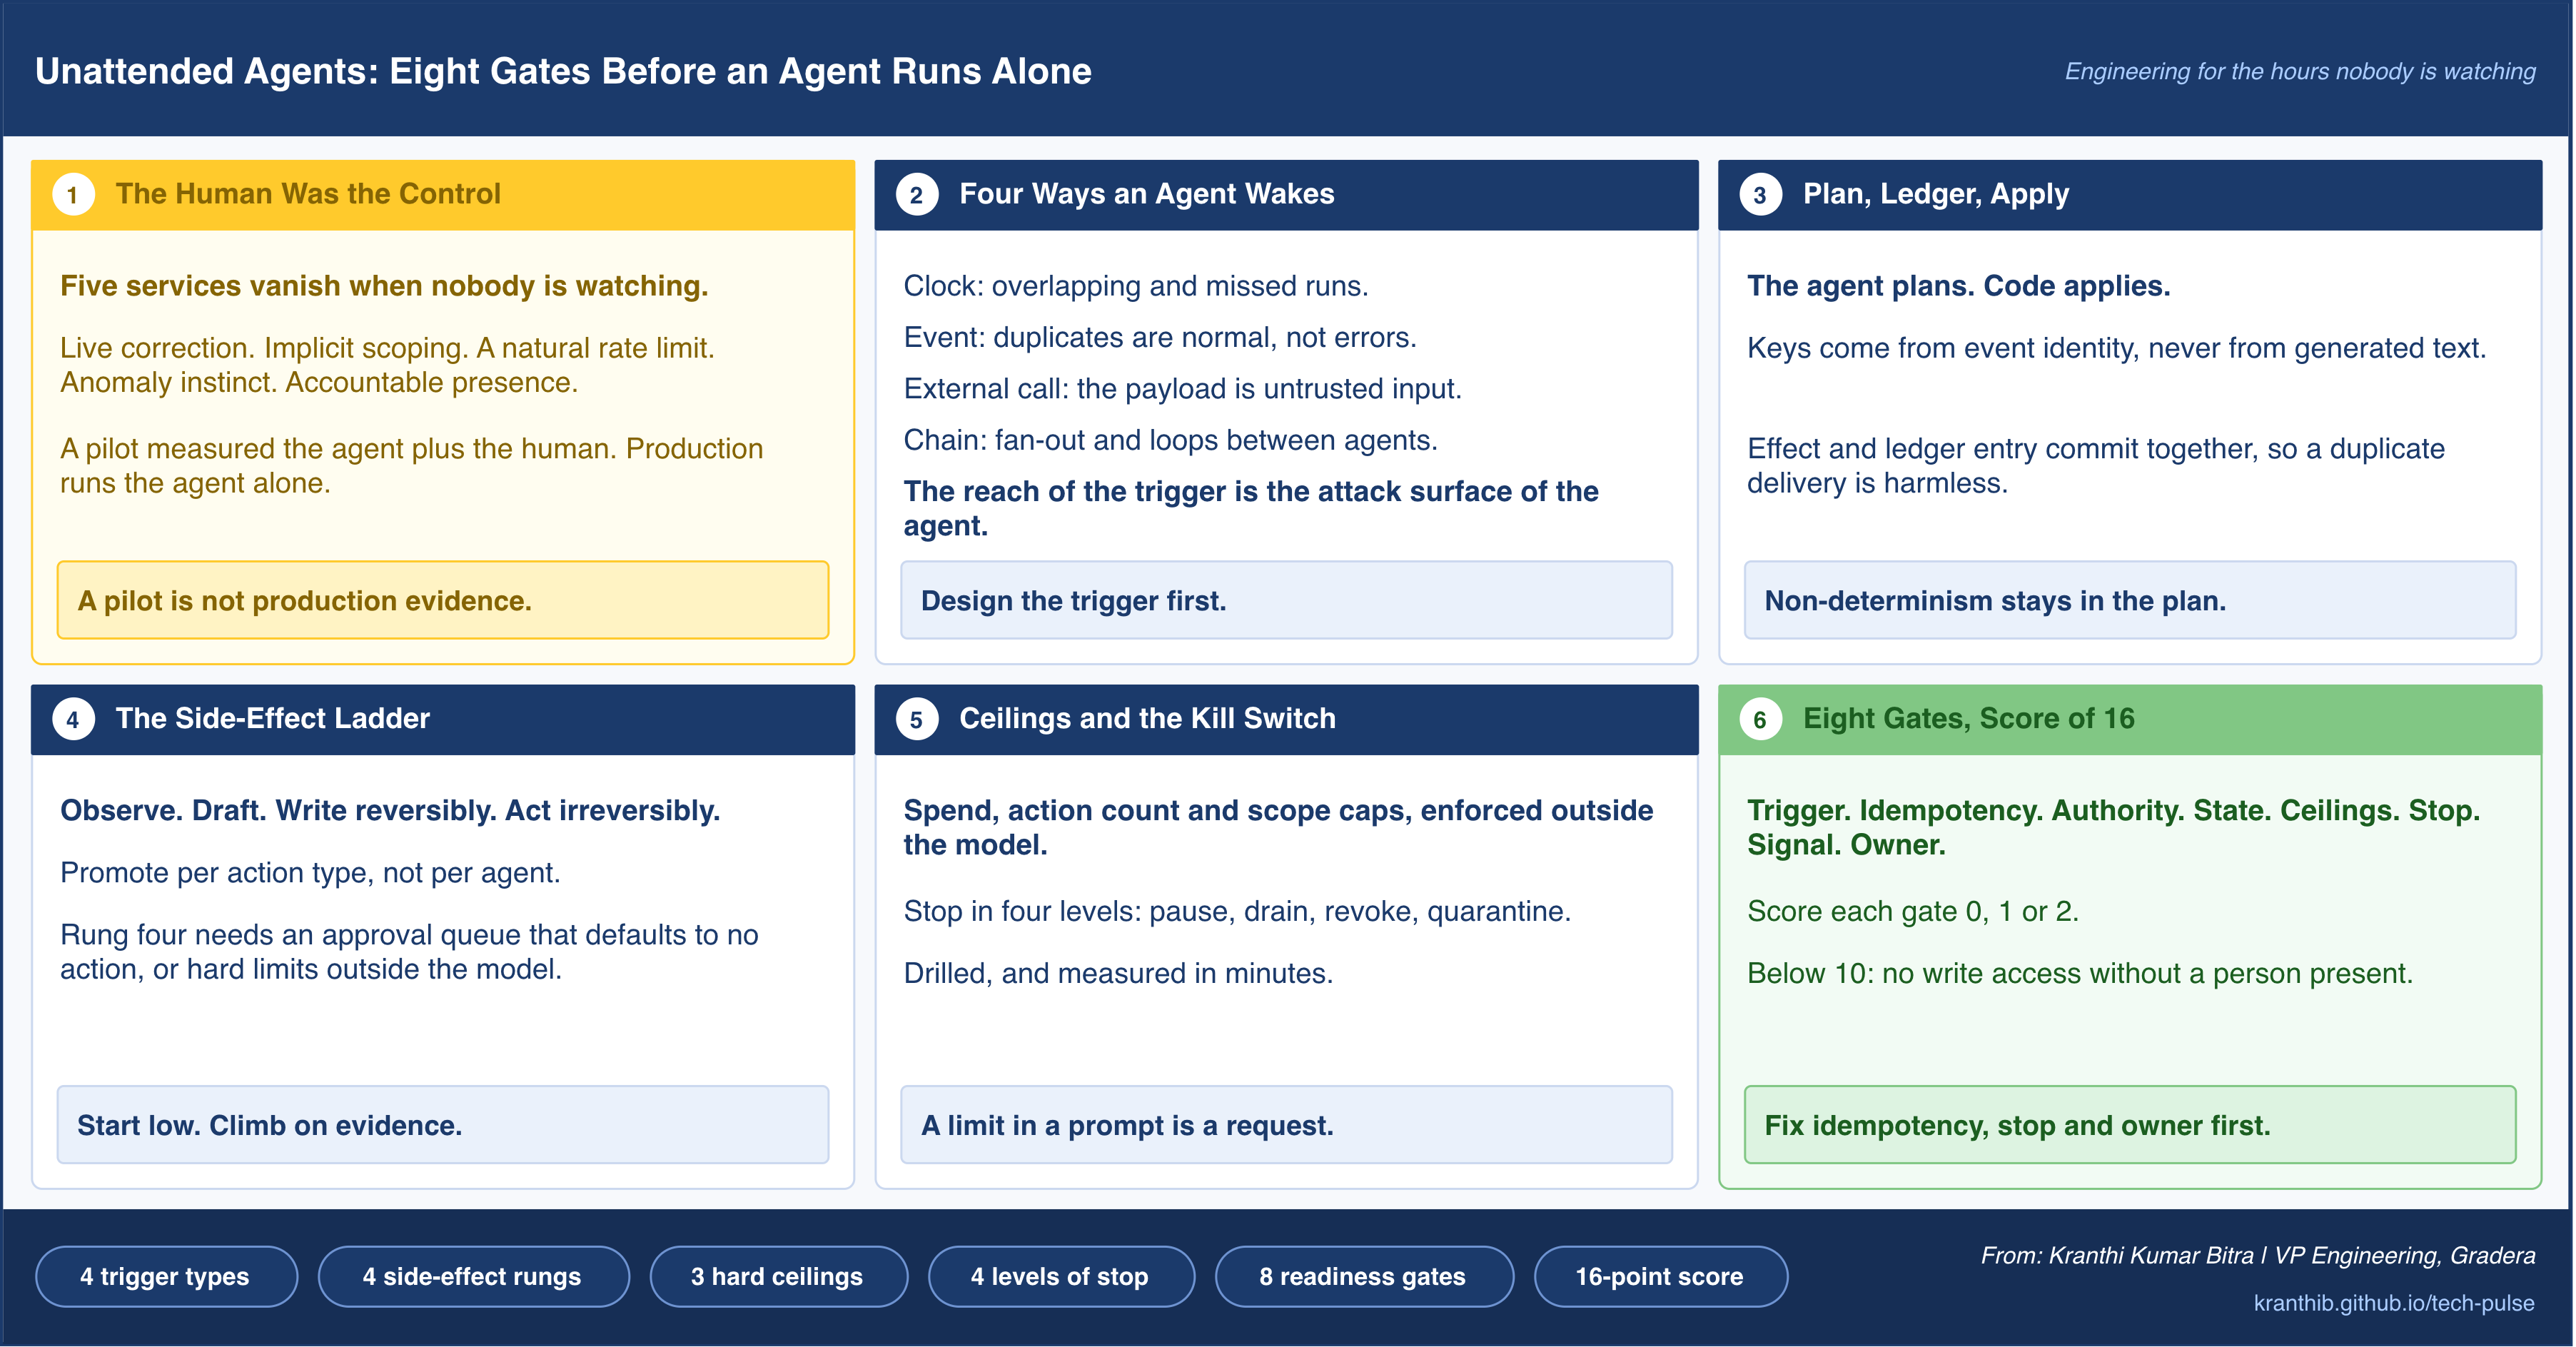This screenshot has height=1347, width=2576.
Task: Click 'Observe. Draft. Write reversibly. Act irreversibly.'
Action: click(x=390, y=811)
